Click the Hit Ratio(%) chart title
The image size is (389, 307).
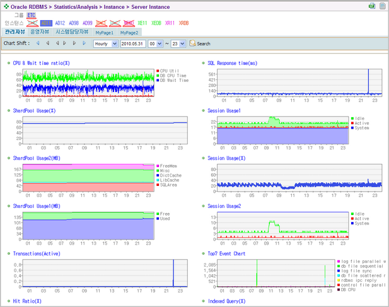27,301
